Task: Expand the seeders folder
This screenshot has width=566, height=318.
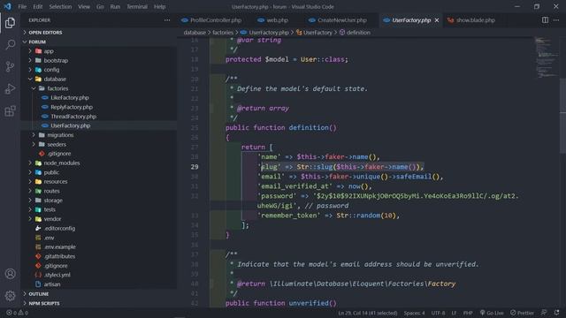Action: pyautogui.click(x=57, y=144)
